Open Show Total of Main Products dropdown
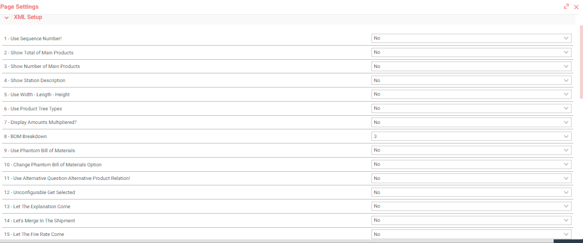583x243 pixels. pos(471,52)
